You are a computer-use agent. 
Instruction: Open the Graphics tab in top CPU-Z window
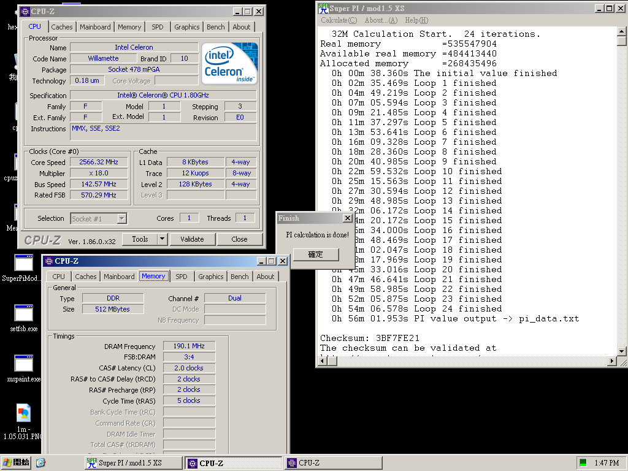coord(186,27)
